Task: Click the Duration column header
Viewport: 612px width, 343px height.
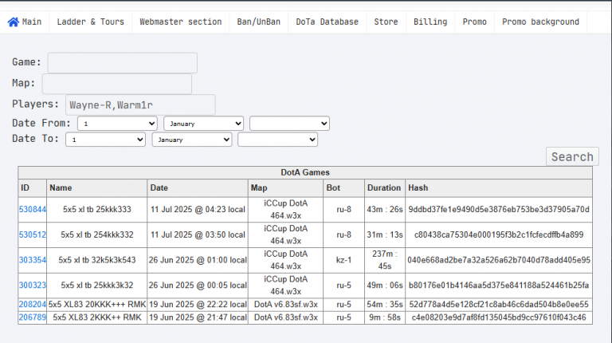Action: (385, 188)
